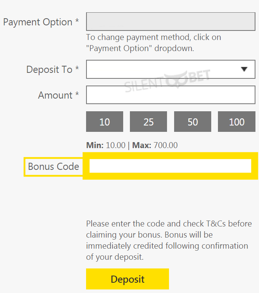Click the change payment method hint text
Image resolution: width=259 pixels, height=293 pixels.
[x=154, y=43]
